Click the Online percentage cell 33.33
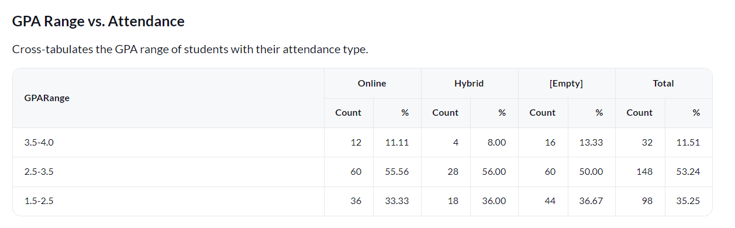This screenshot has height=228, width=735. coord(397,201)
